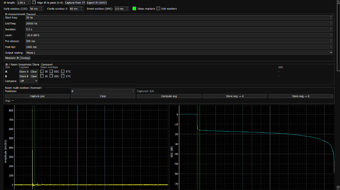Click the Store avg → B button
Image resolution: width=340 pixels, height=190 pixels.
(x=301, y=96)
